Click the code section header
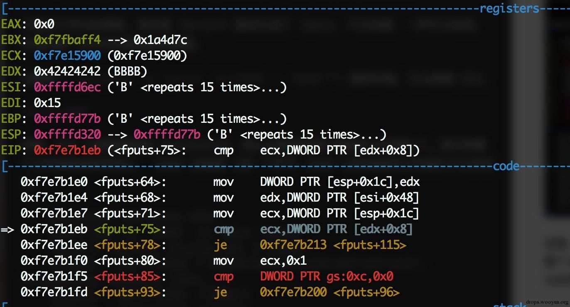Image resolution: width=570 pixels, height=307 pixels. [506, 166]
